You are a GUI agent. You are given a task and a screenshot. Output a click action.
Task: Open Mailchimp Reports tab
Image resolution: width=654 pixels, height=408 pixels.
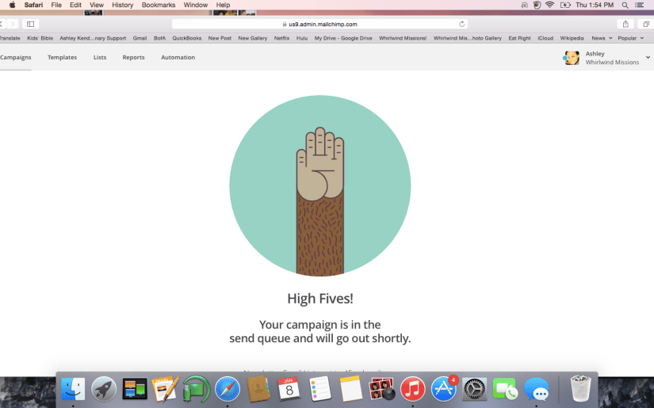click(x=133, y=58)
